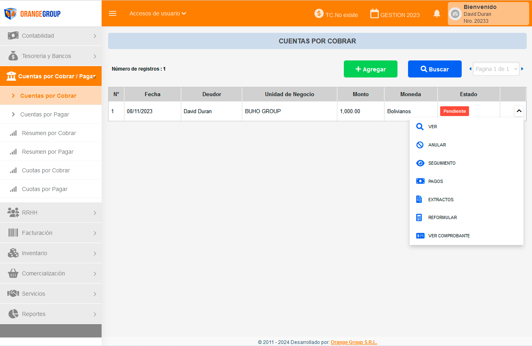Click the REFORMULAR calculator icon
This screenshot has height=346, width=532.
[419, 217]
